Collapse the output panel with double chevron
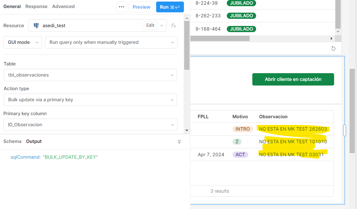 pyautogui.click(x=179, y=141)
